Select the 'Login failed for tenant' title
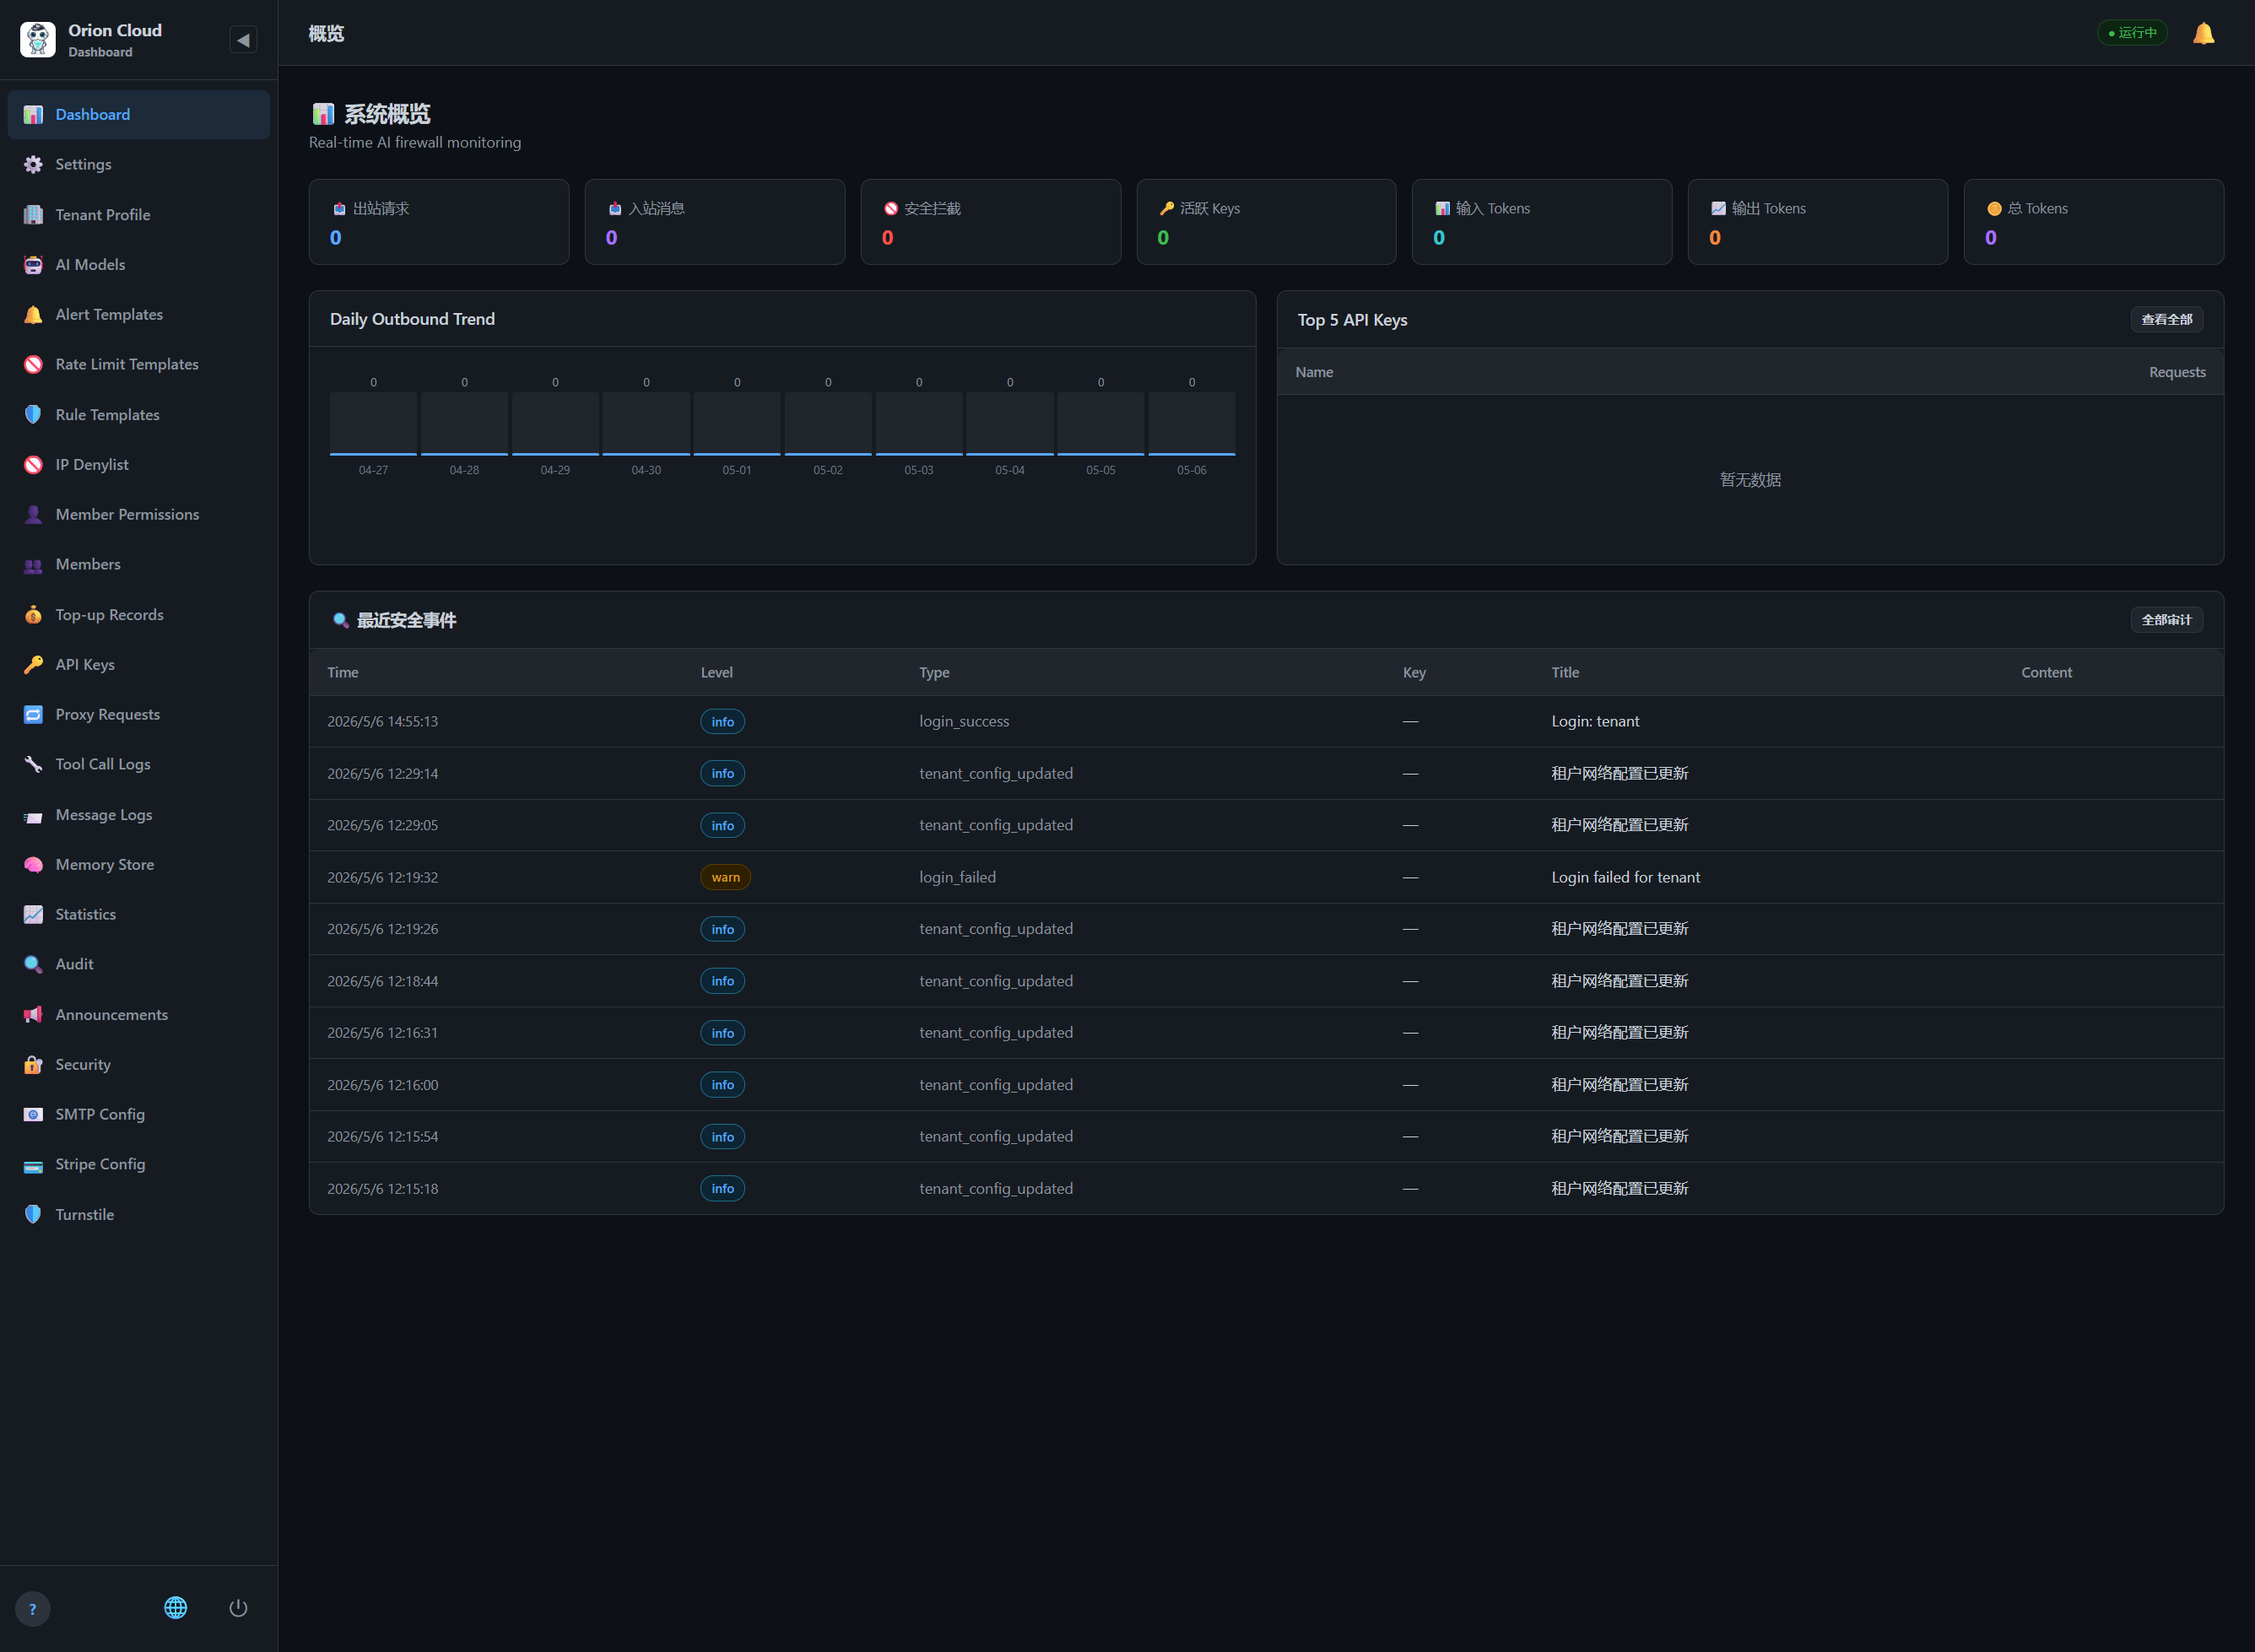This screenshot has width=2255, height=1652. click(x=1625, y=878)
